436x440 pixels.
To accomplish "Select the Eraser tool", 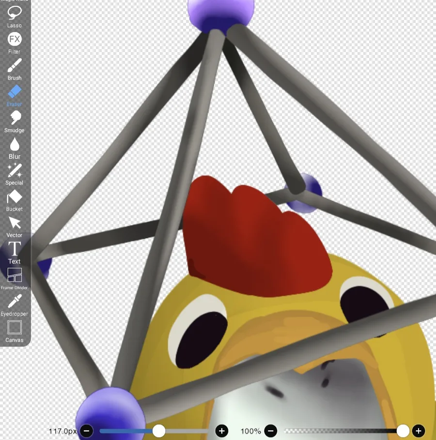I will click(14, 96).
